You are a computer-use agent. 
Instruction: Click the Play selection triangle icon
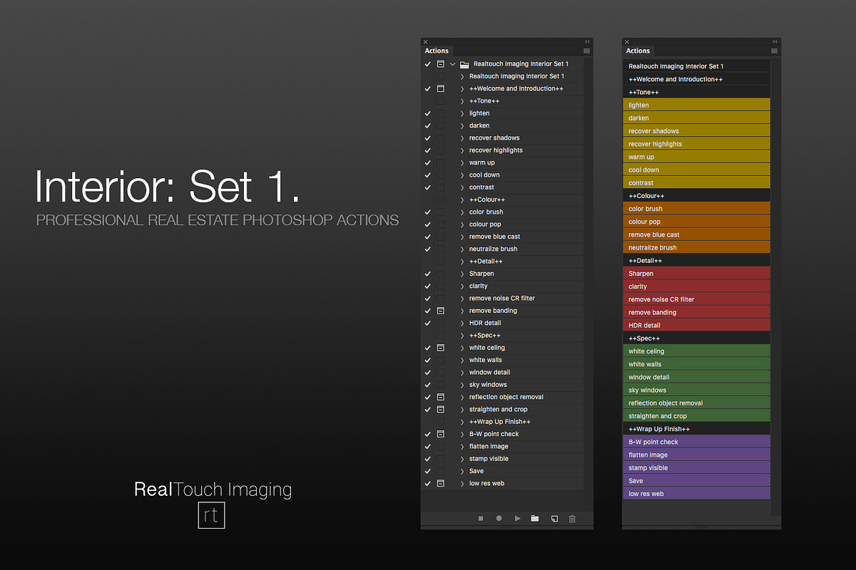(x=517, y=519)
